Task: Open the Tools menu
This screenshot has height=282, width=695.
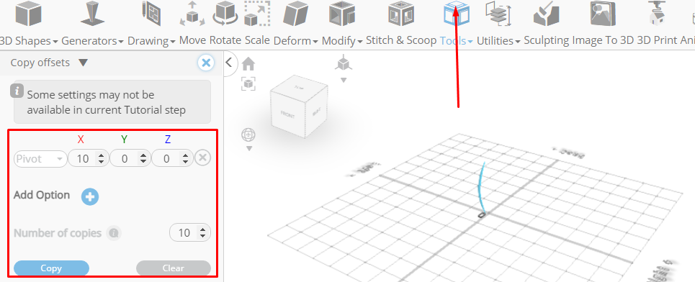Action: pos(456,41)
